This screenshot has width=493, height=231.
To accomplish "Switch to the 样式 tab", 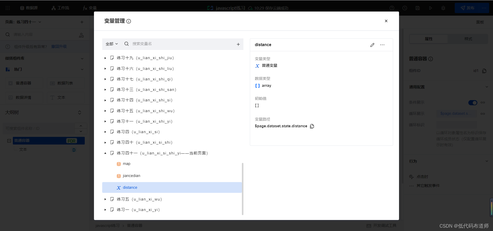I will 468,39.
